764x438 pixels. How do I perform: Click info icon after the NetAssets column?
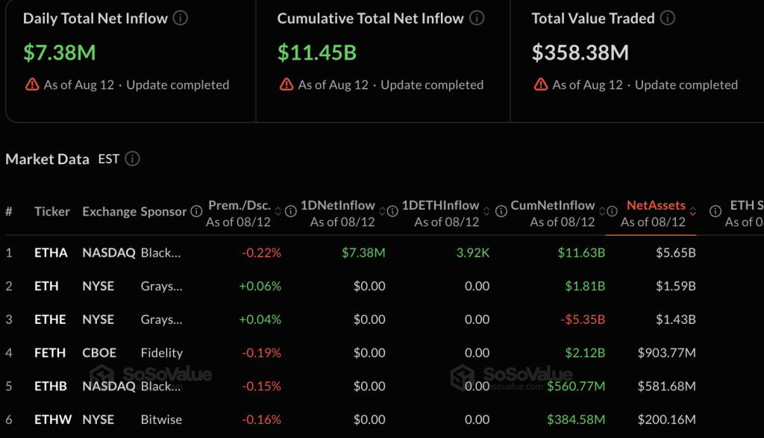click(716, 211)
